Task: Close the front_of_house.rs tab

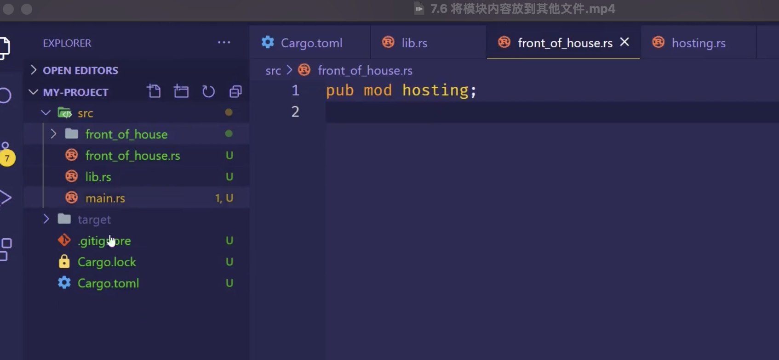Action: [624, 42]
